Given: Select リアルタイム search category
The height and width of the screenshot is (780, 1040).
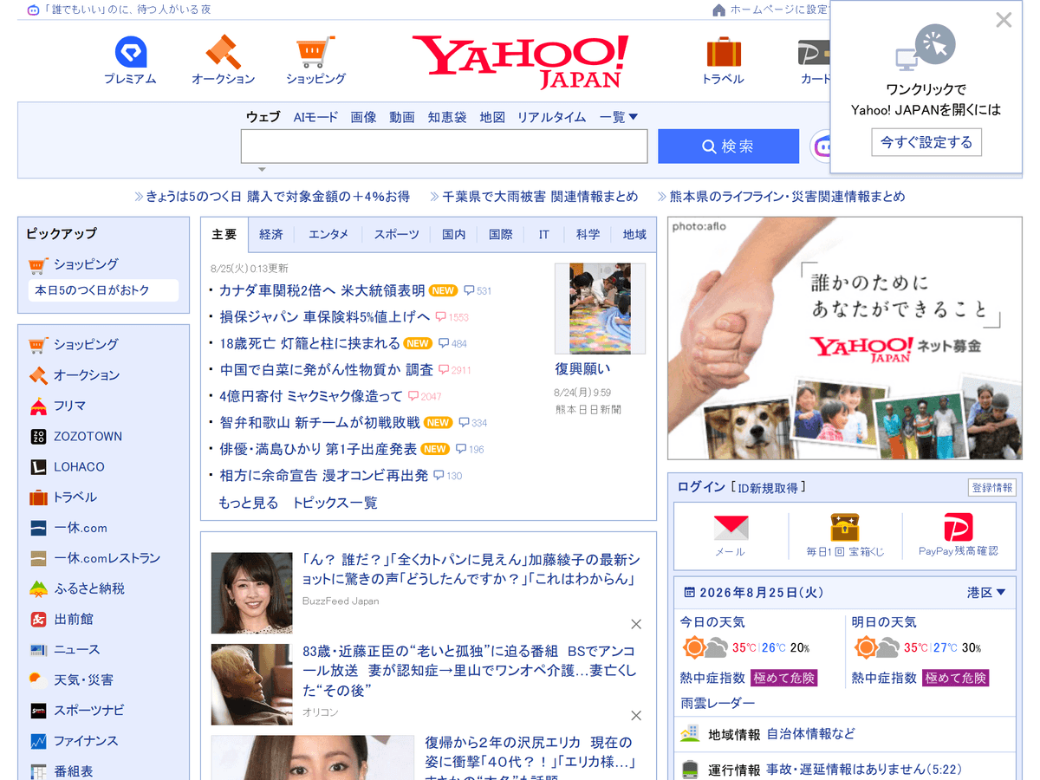Looking at the screenshot, I should [551, 117].
